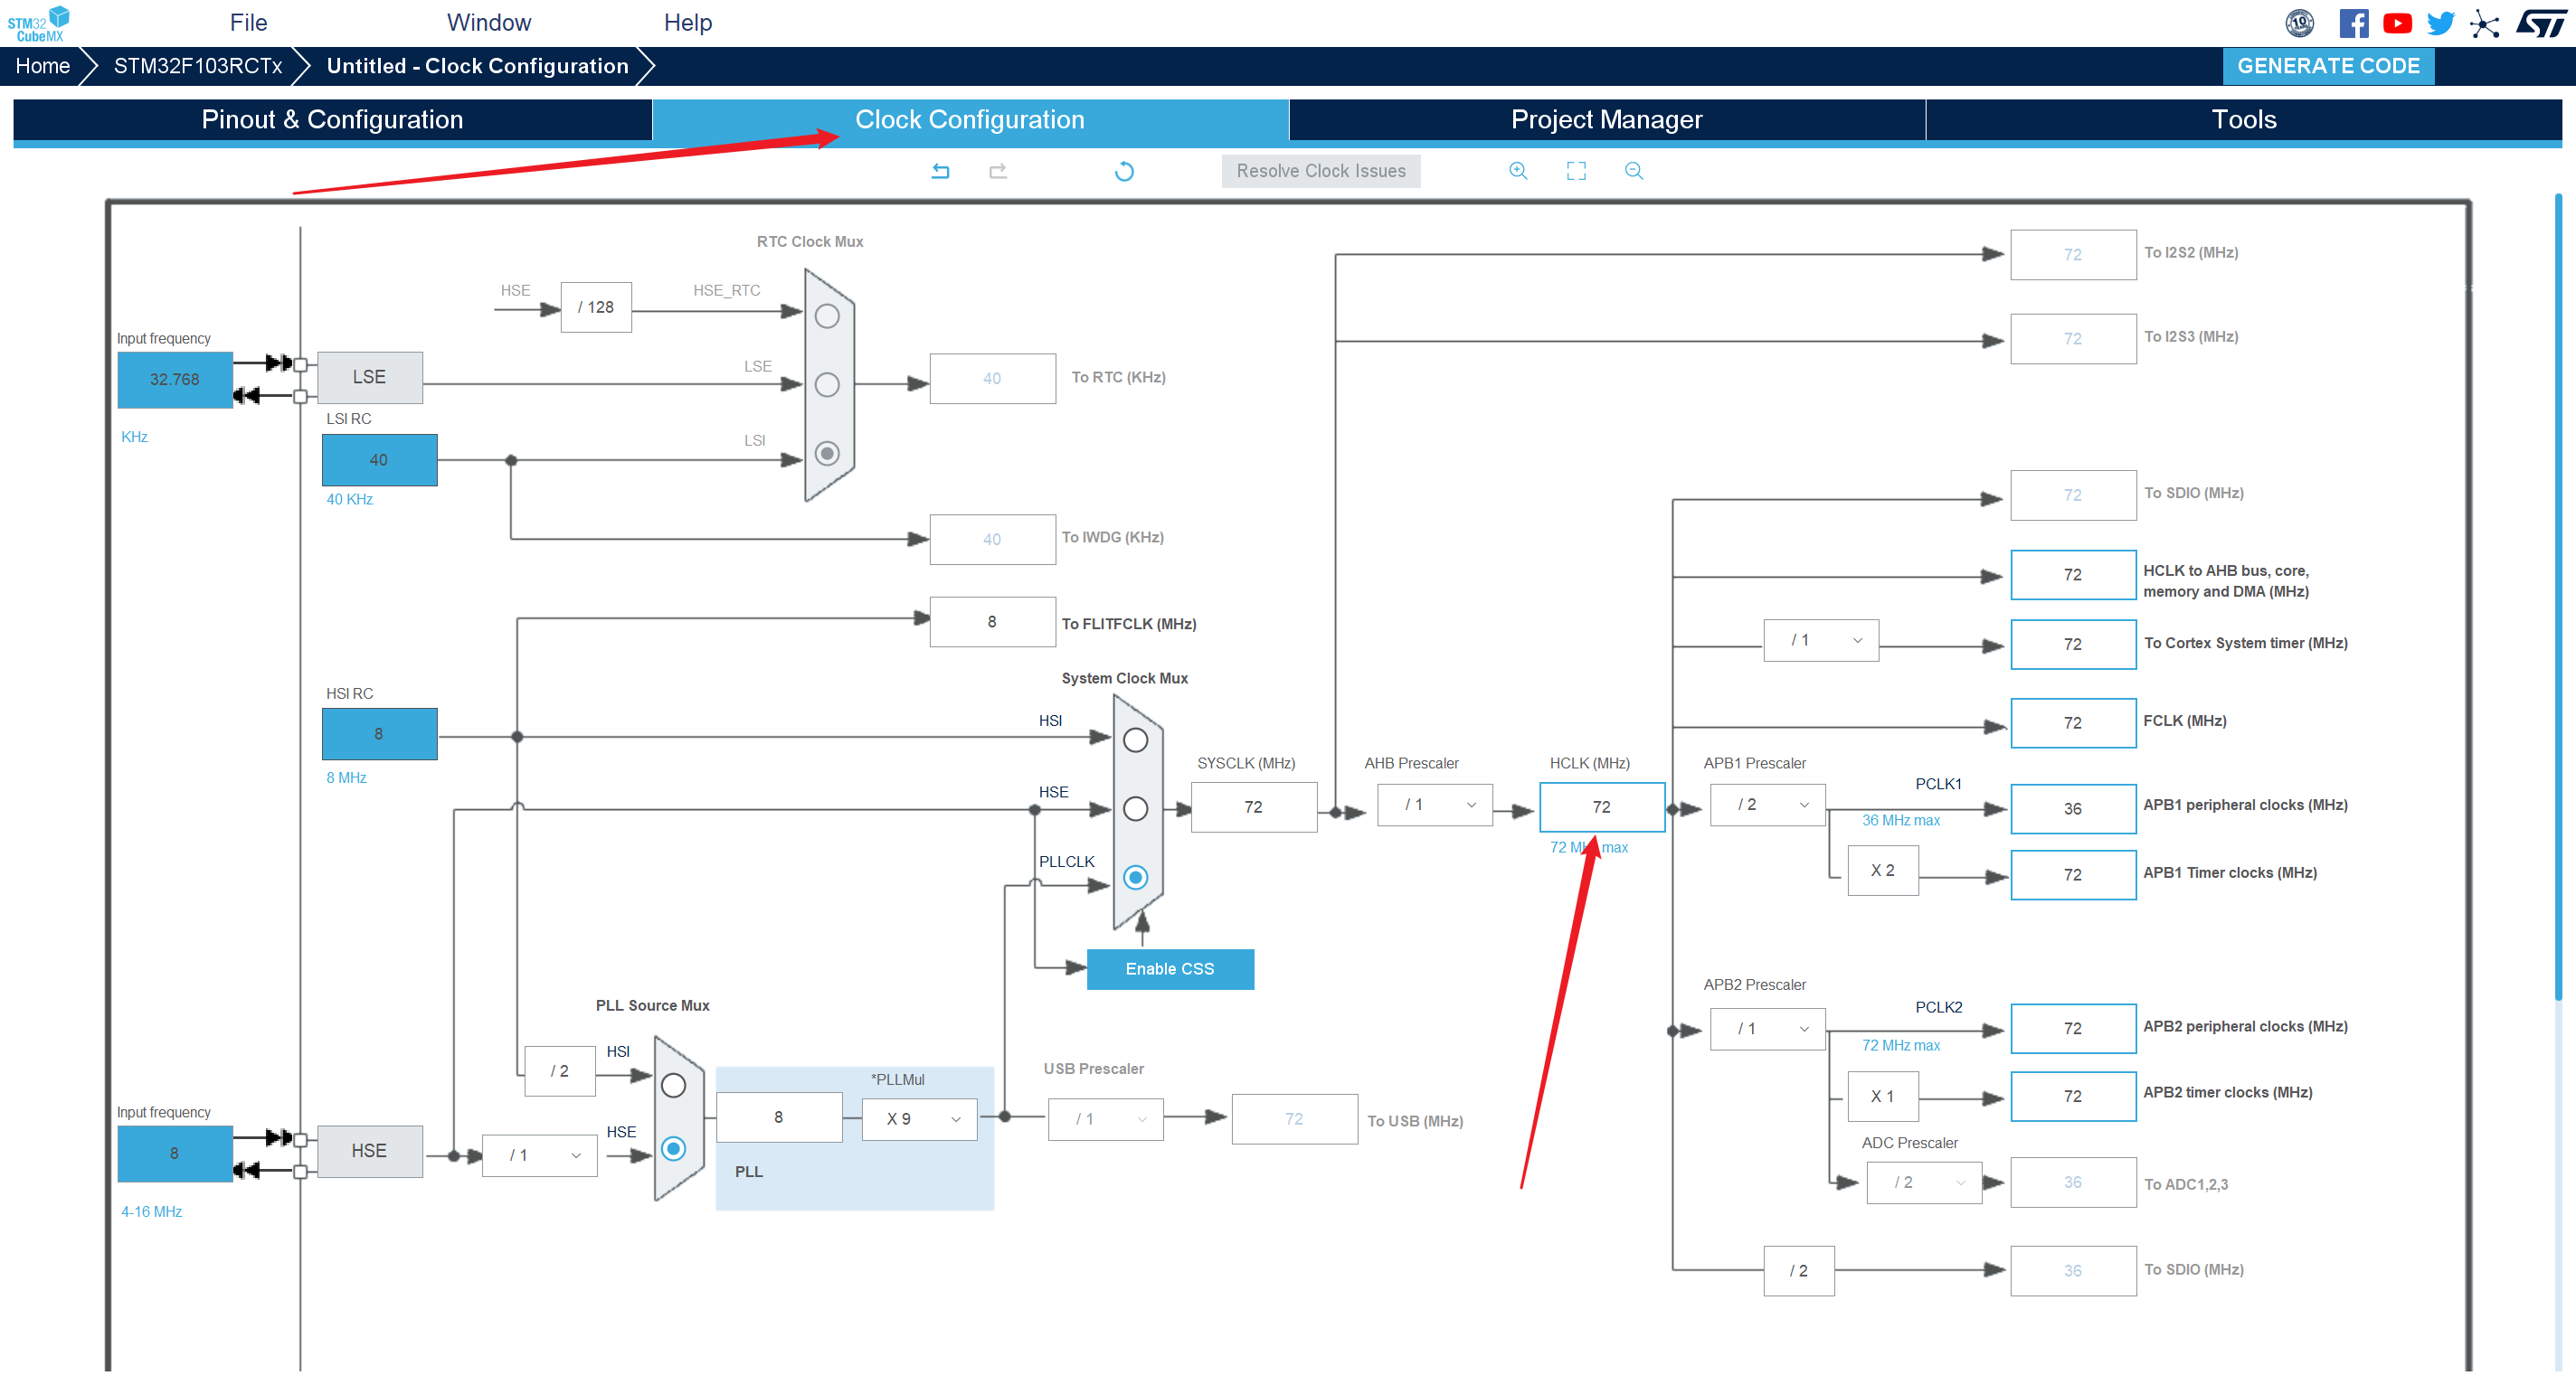This screenshot has height=1385, width=2576.
Task: Switch to Project Manager tab
Action: point(1607,120)
